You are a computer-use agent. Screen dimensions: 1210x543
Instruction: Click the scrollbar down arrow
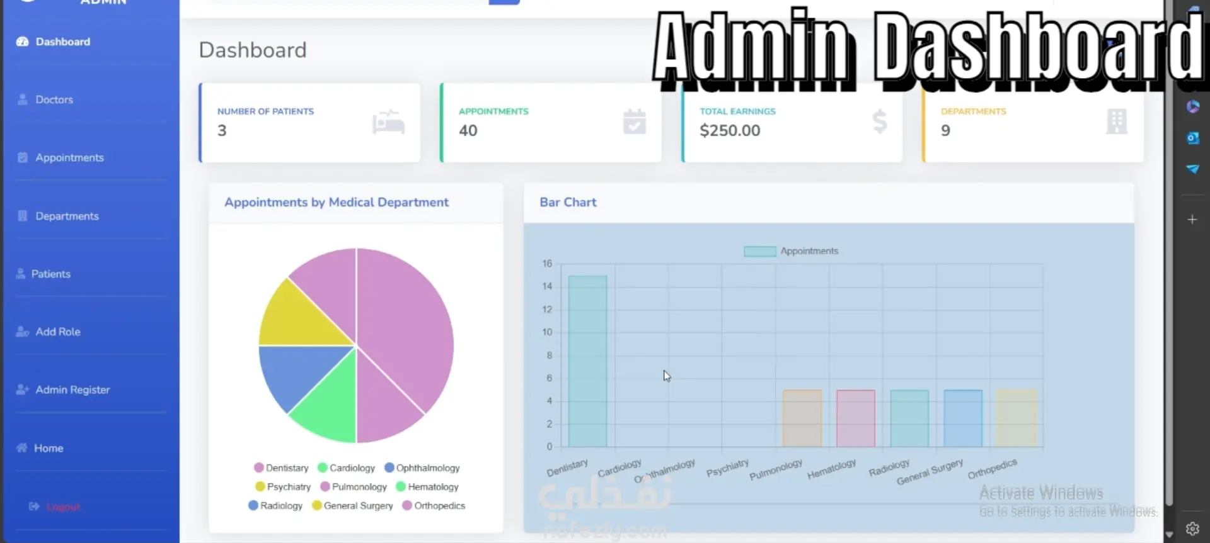coord(1169,535)
